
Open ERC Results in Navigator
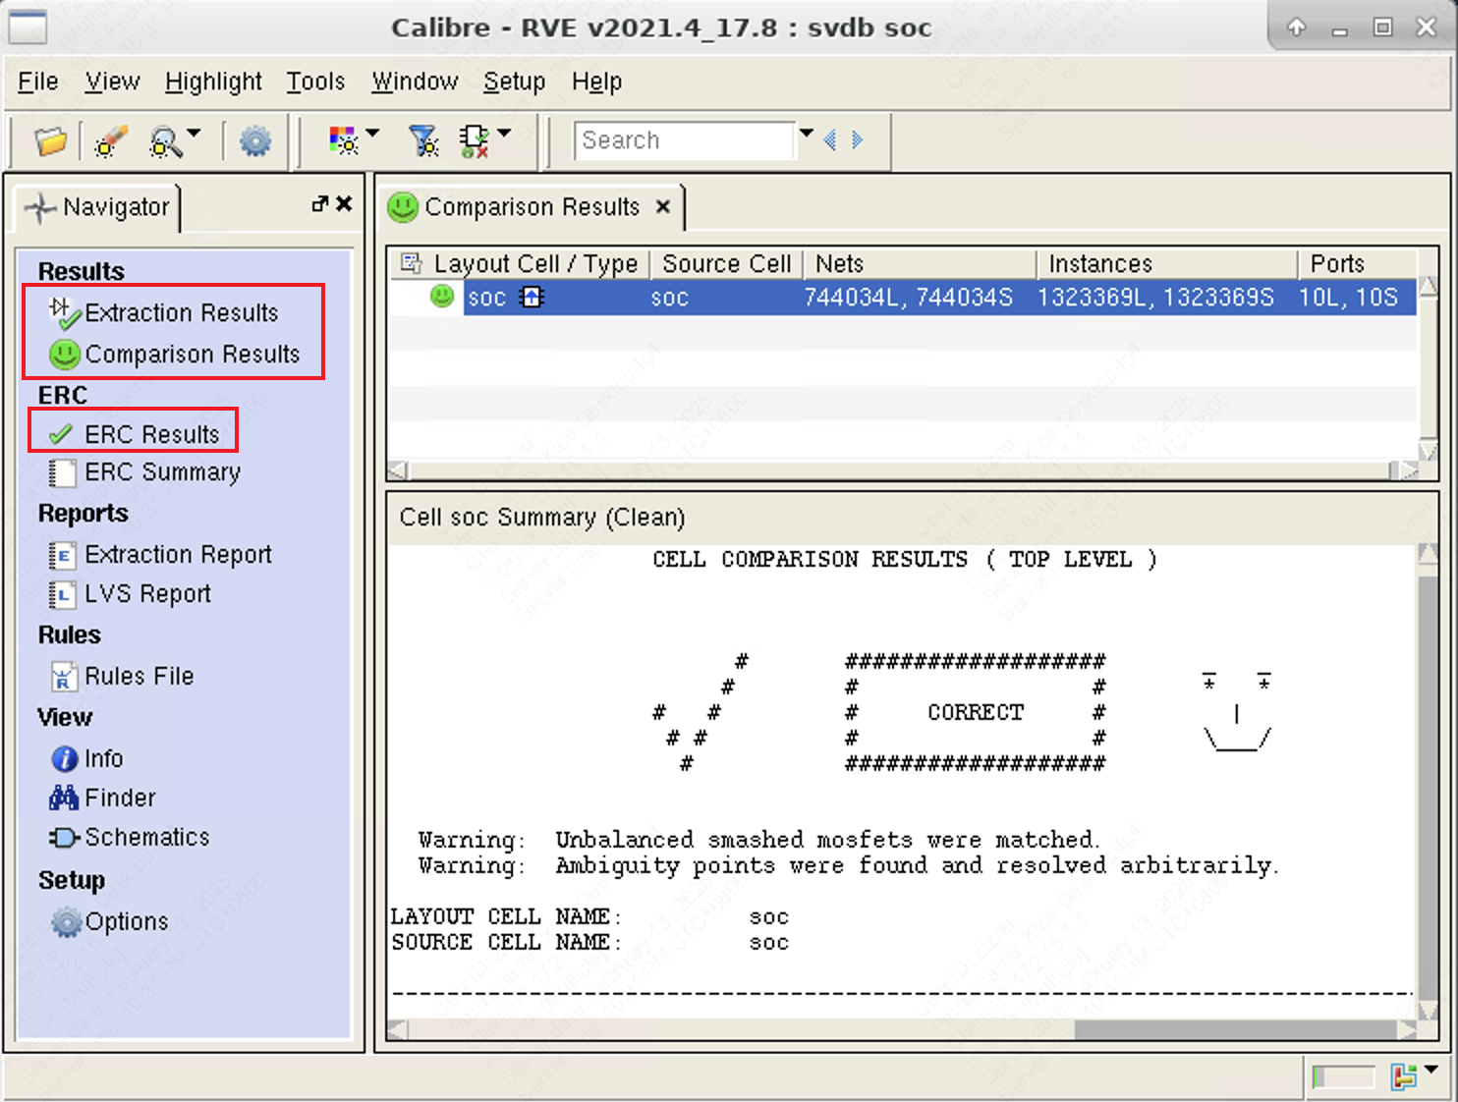pyautogui.click(x=151, y=434)
